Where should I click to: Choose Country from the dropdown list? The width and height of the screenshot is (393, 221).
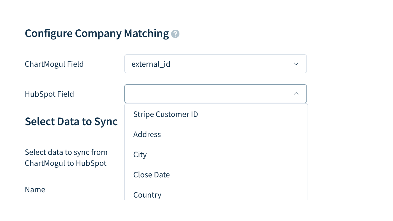[x=147, y=195]
